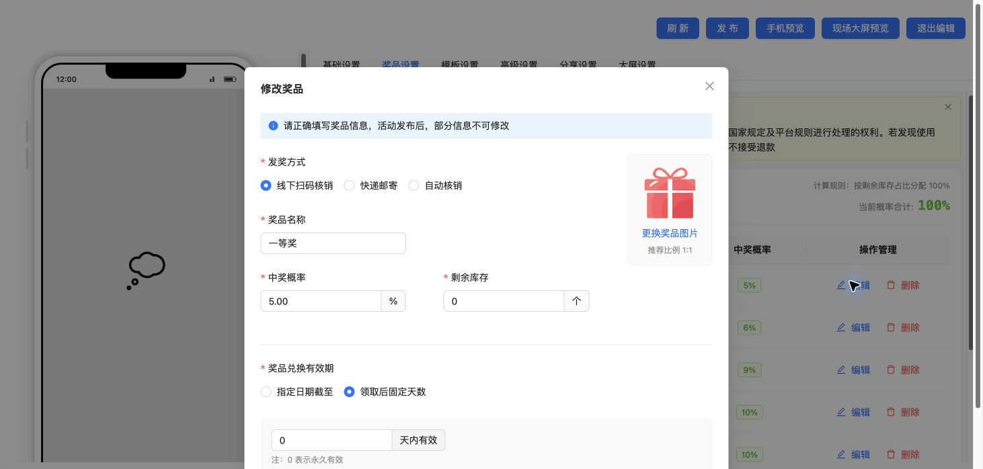
Task: Click the signal icon in phone preview
Action: [x=212, y=79]
